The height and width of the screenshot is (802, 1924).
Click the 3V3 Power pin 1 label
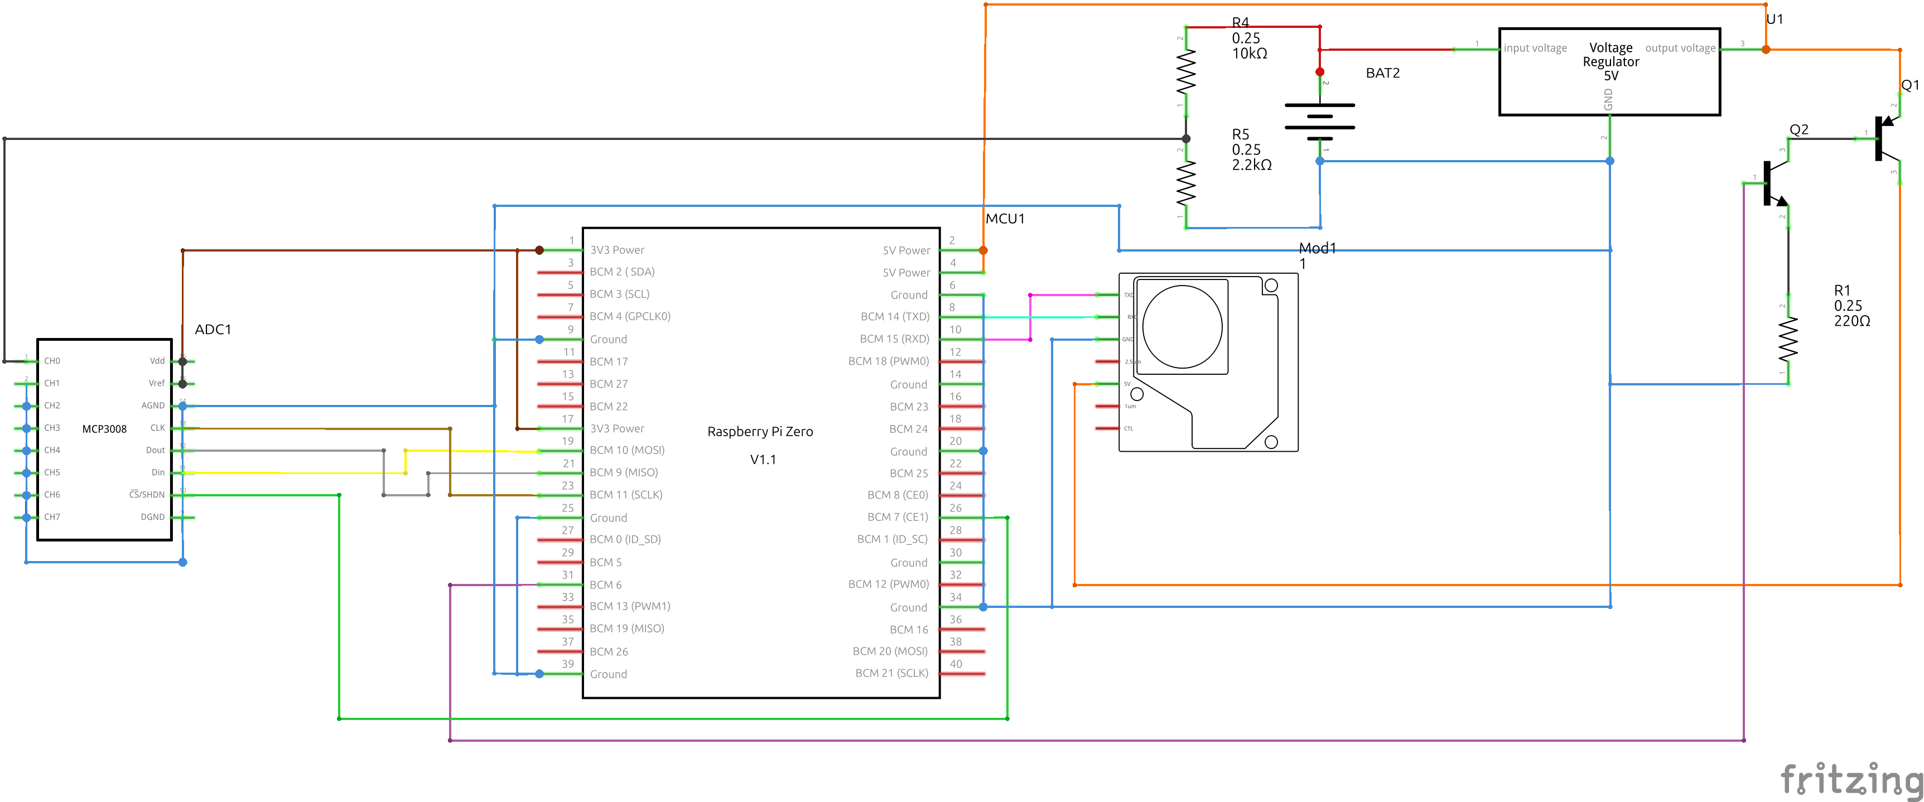pos(617,250)
